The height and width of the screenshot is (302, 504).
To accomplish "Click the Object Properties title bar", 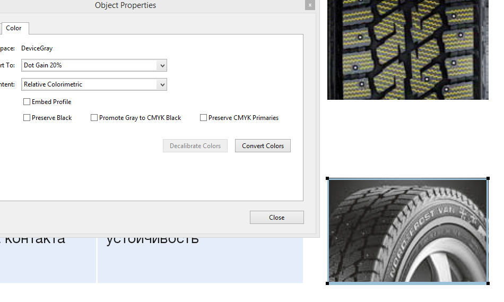I will click(x=125, y=5).
